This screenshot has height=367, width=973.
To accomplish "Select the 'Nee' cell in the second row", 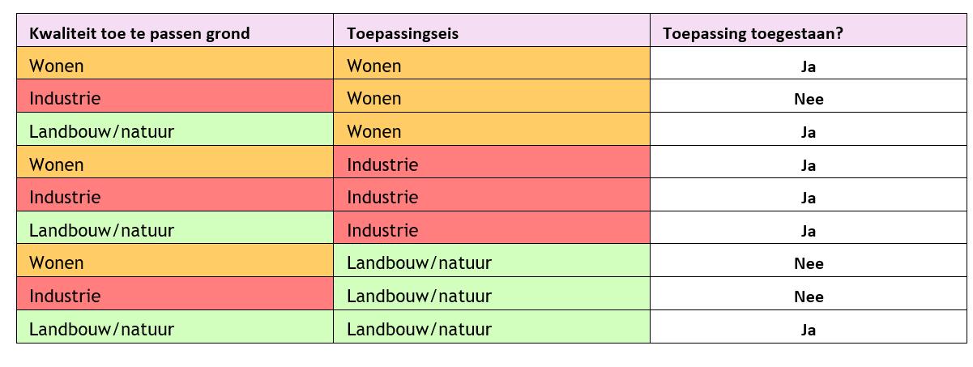I will [809, 99].
